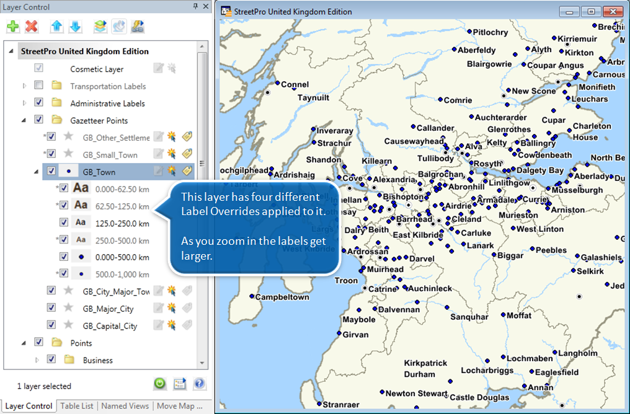Screen dimensions: 630x414
Task: Switch to the Table List tab
Action: [x=77, y=406]
